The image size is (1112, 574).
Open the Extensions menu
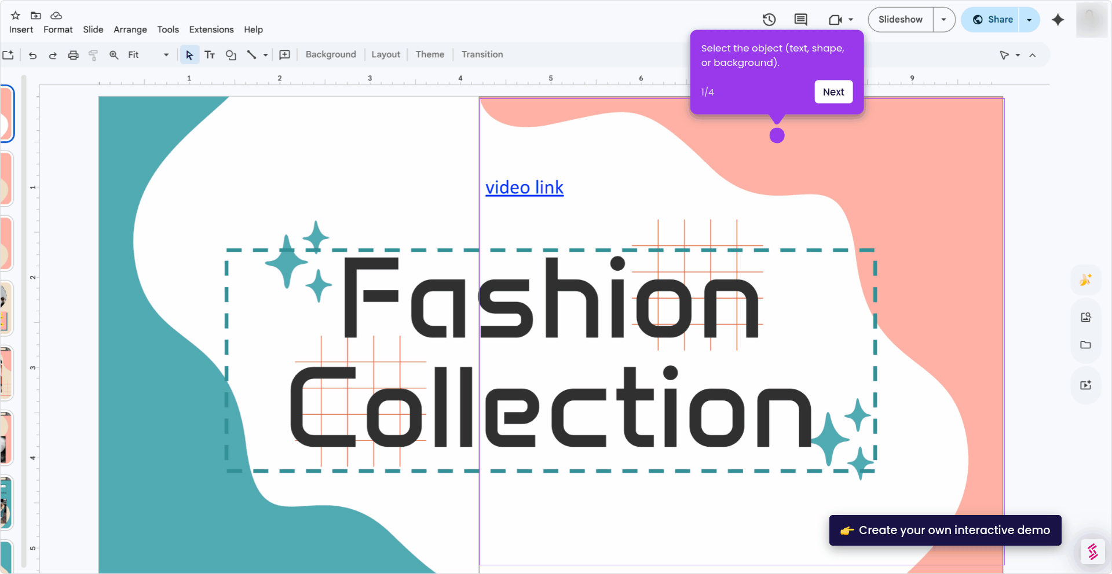[211, 30]
